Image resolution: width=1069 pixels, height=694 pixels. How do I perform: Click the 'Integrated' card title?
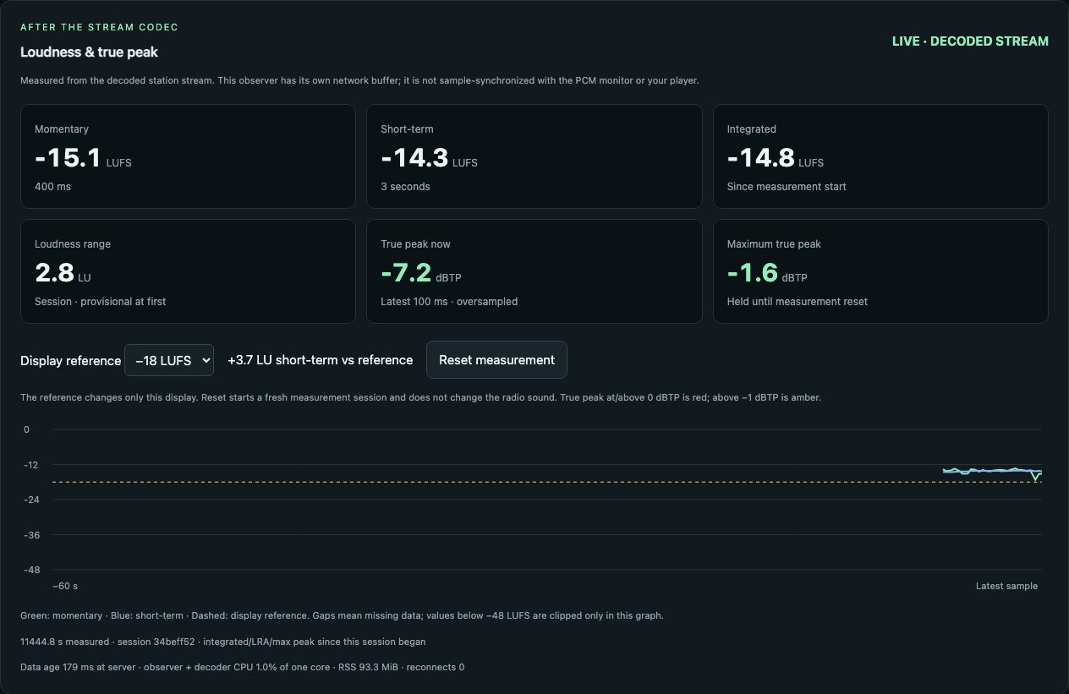click(x=752, y=129)
